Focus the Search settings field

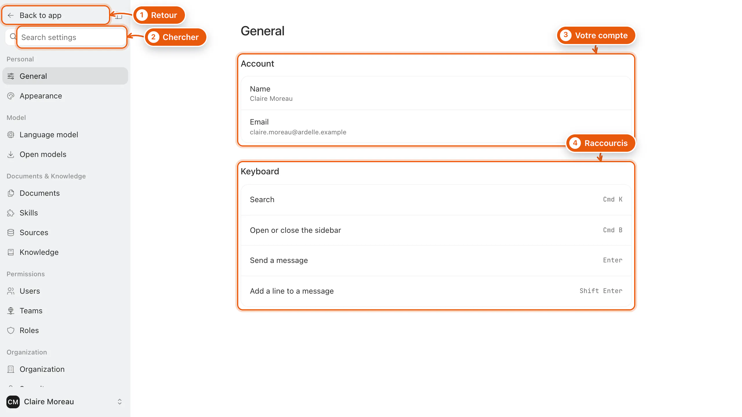pos(72,37)
